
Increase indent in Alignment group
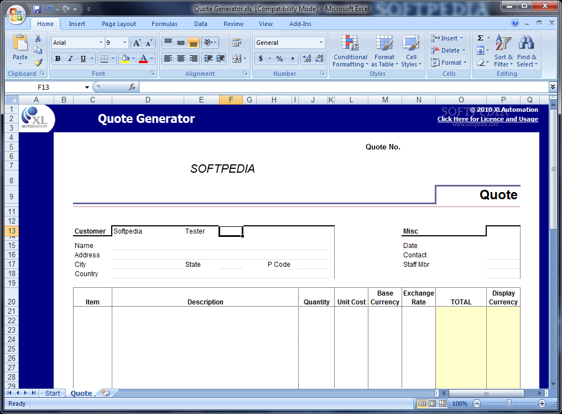220,59
